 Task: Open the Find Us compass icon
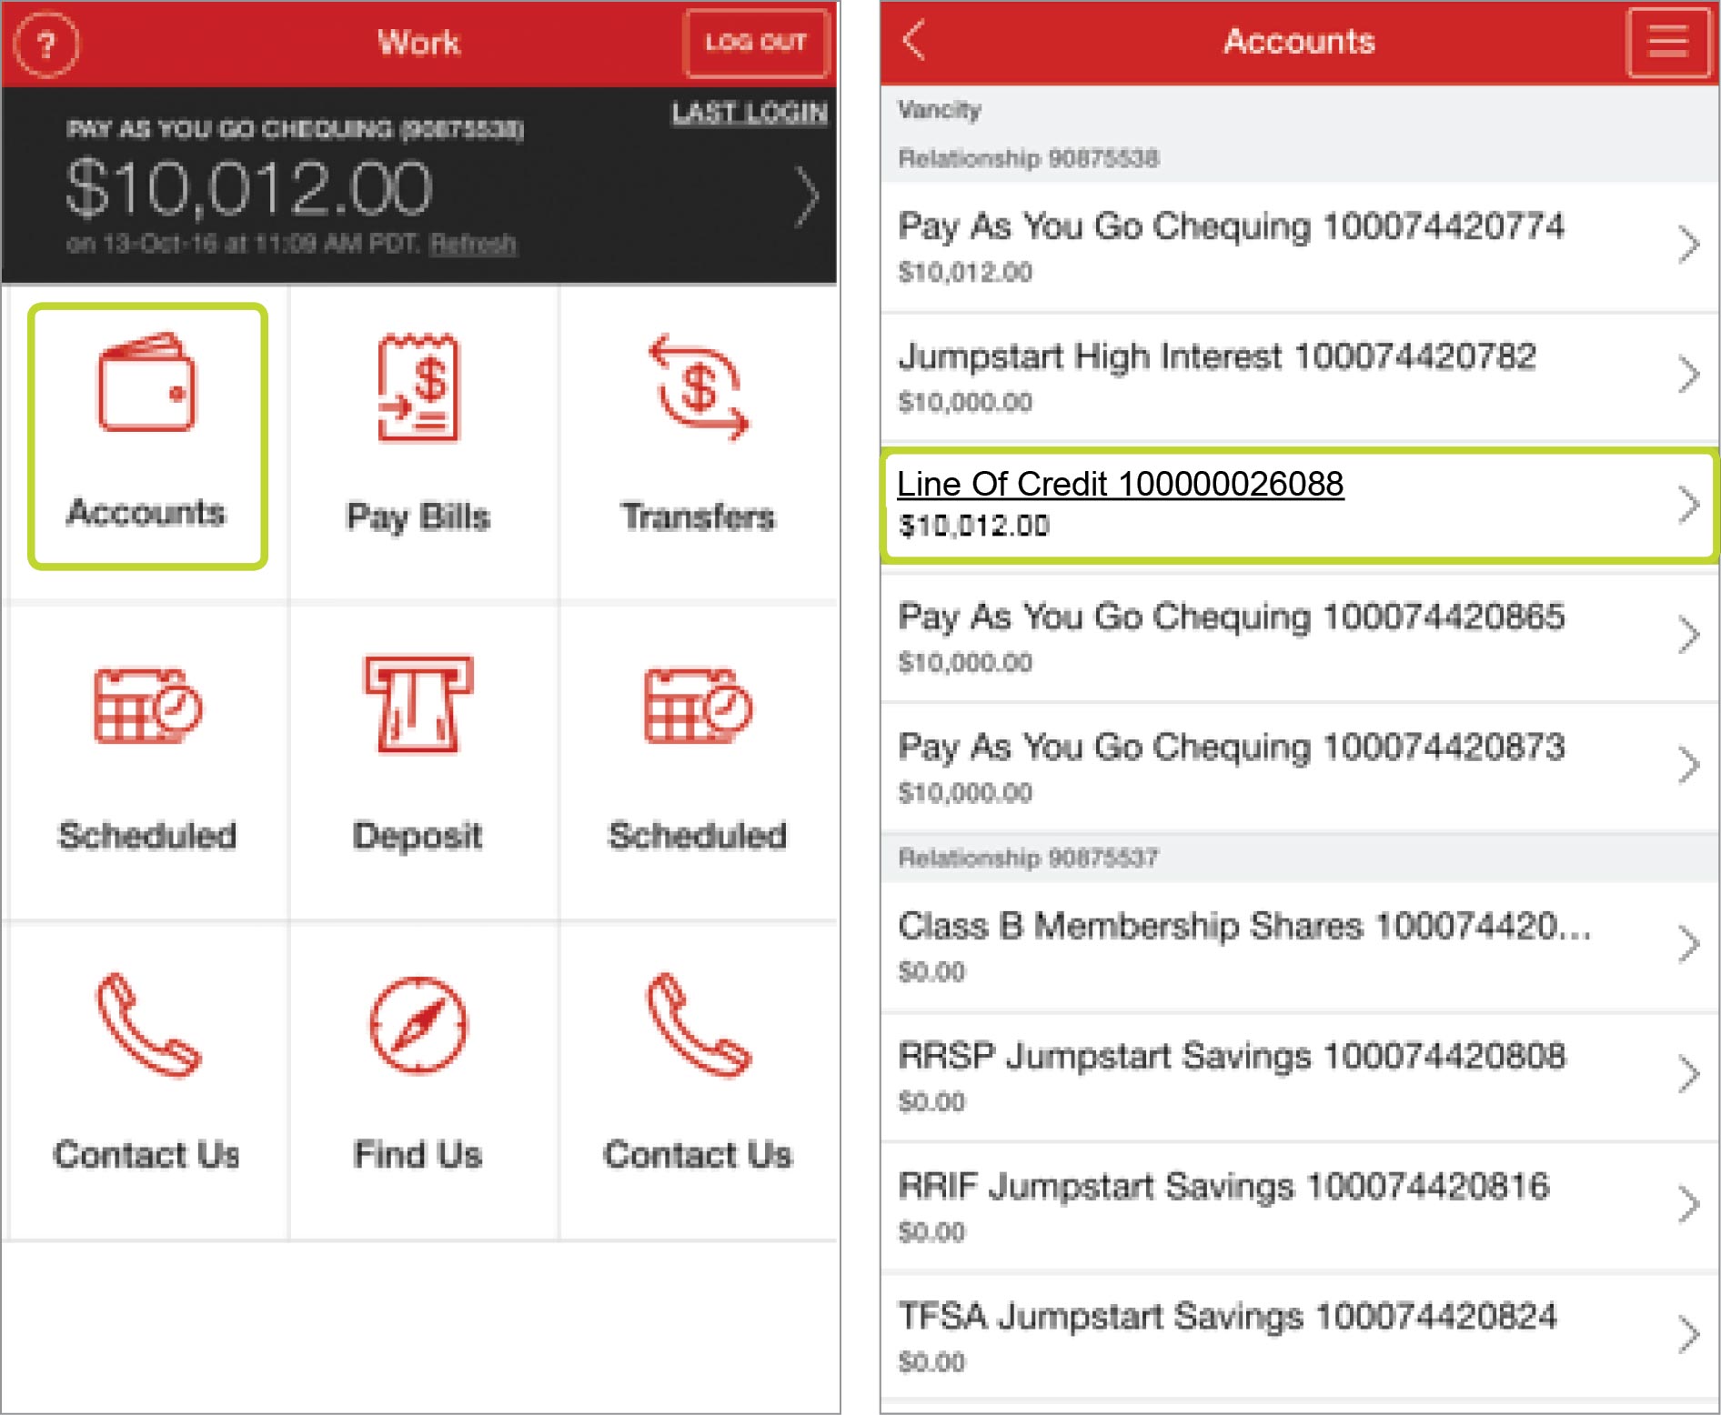tap(418, 1025)
